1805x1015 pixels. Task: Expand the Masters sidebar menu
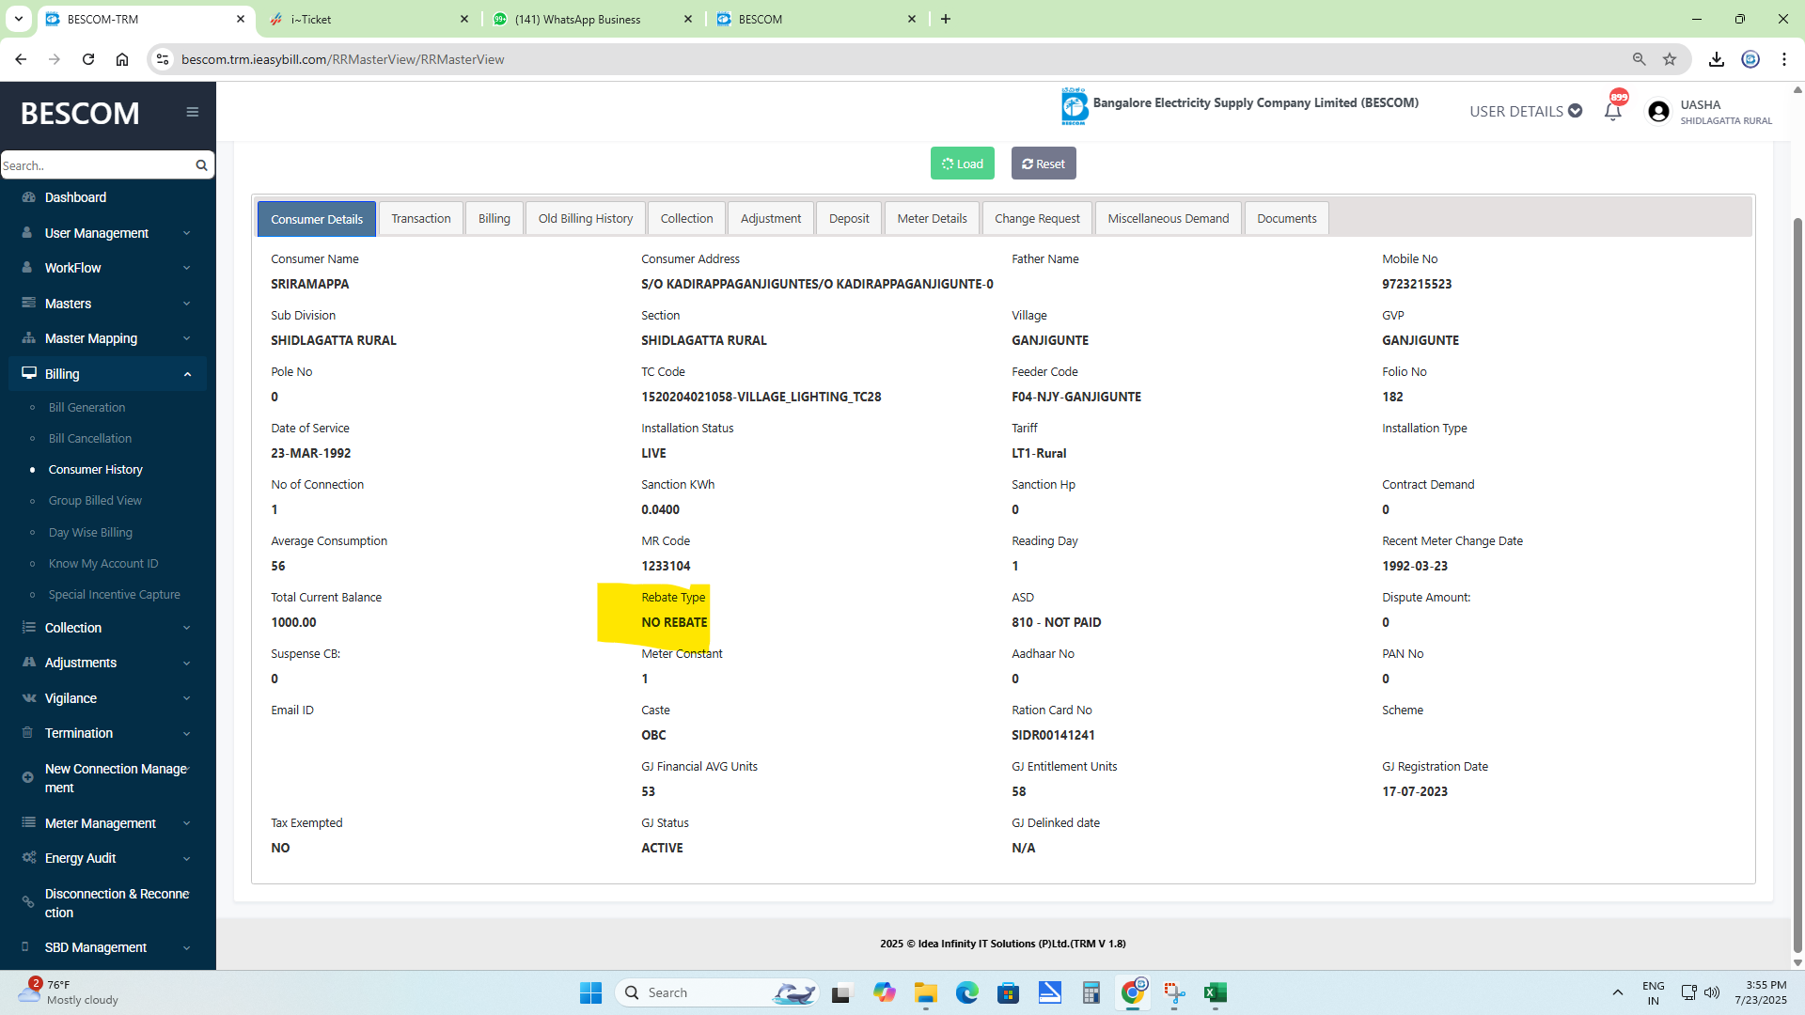tap(107, 304)
